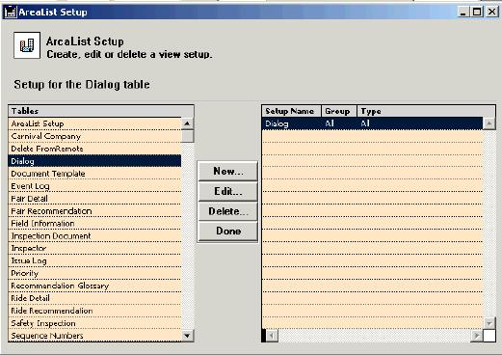The height and width of the screenshot is (355, 502).
Task: Select the Fair Detail table
Action: pyautogui.click(x=94, y=199)
